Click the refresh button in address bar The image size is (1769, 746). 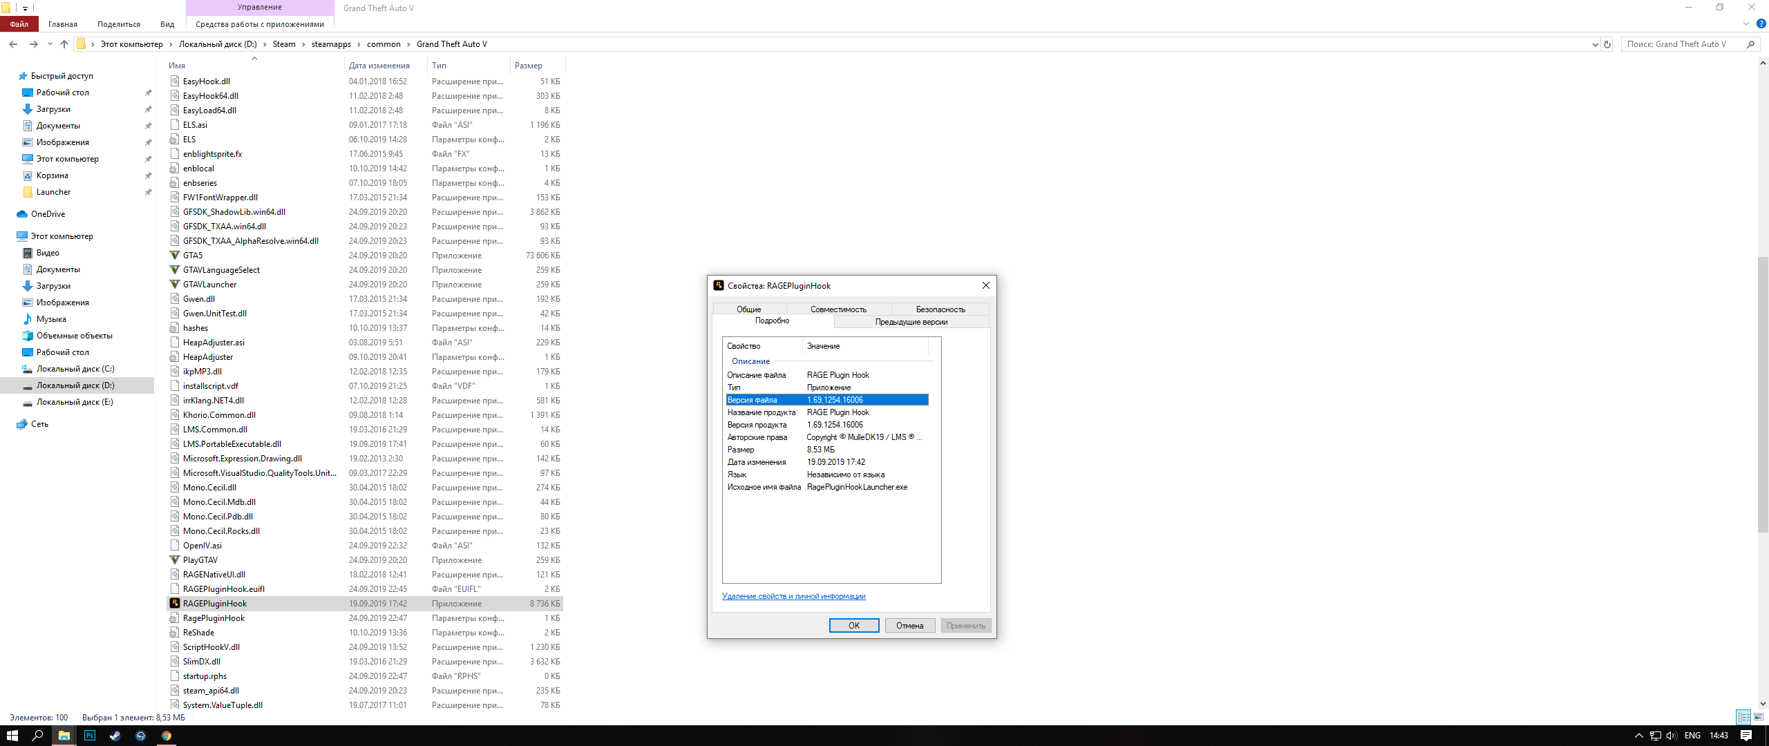[1607, 44]
